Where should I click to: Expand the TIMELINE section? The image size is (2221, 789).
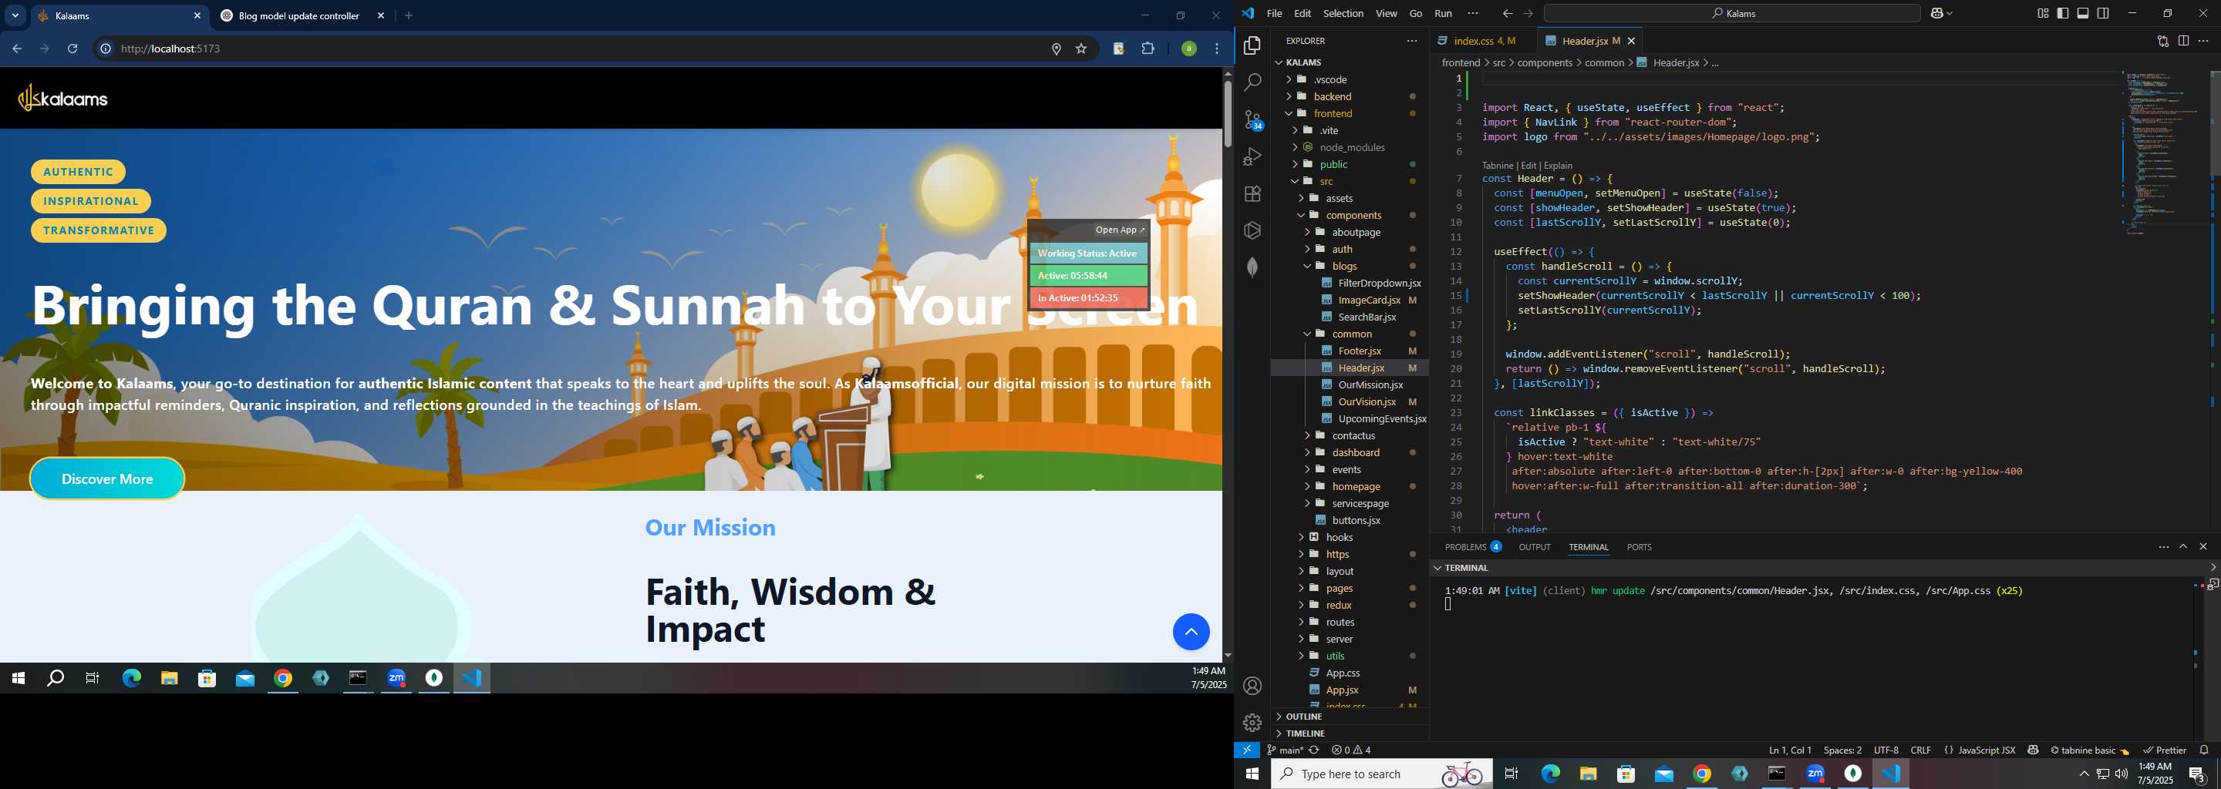pos(1350,733)
